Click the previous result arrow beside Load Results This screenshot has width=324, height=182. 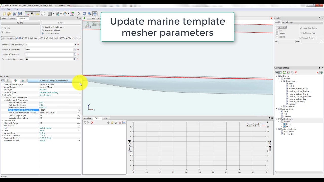click(17, 38)
